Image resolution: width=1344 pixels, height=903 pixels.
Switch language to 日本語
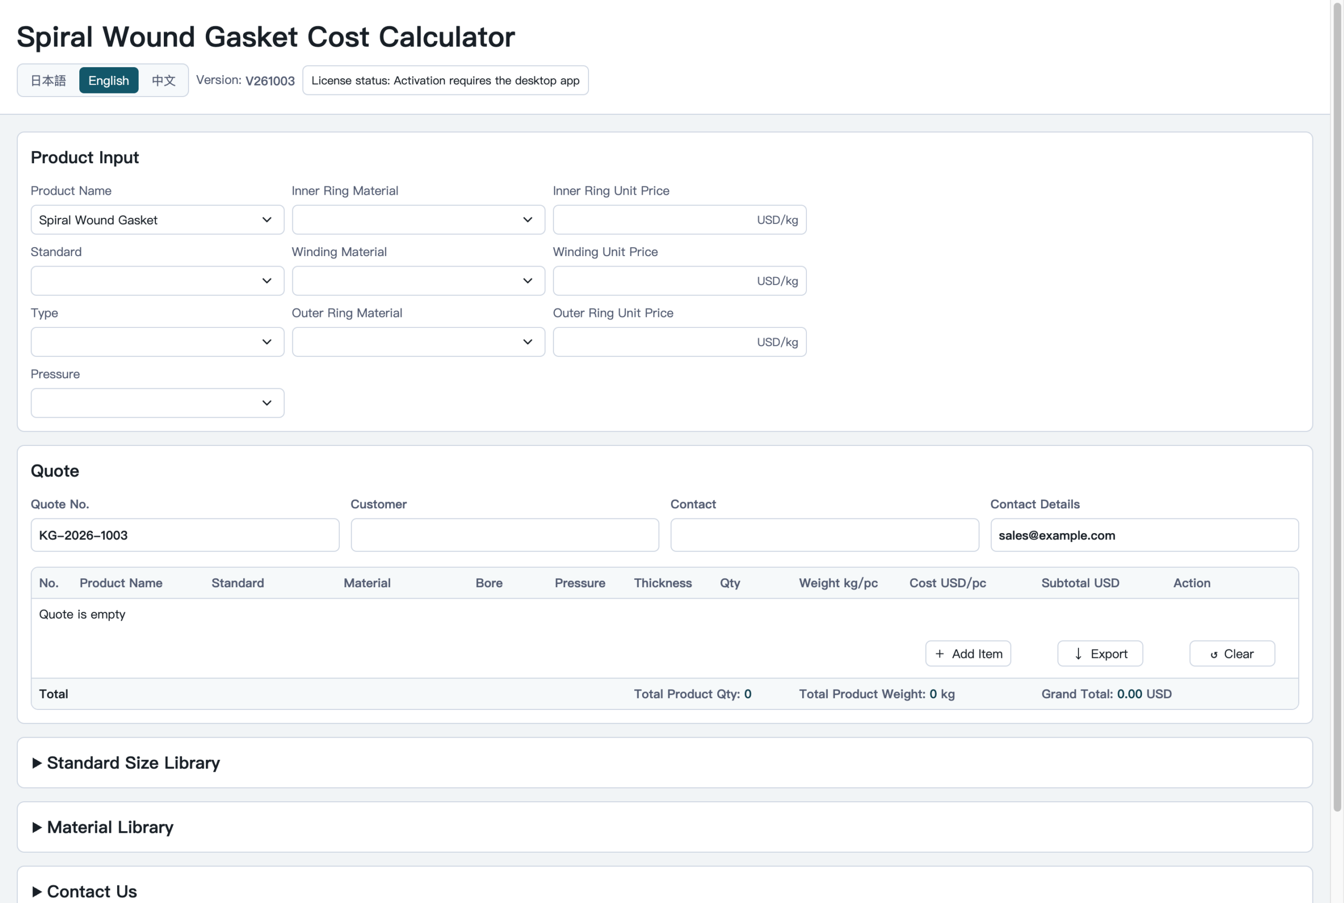pos(48,80)
